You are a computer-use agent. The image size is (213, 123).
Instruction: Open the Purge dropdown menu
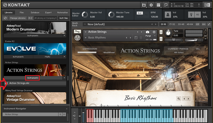tap(151, 36)
